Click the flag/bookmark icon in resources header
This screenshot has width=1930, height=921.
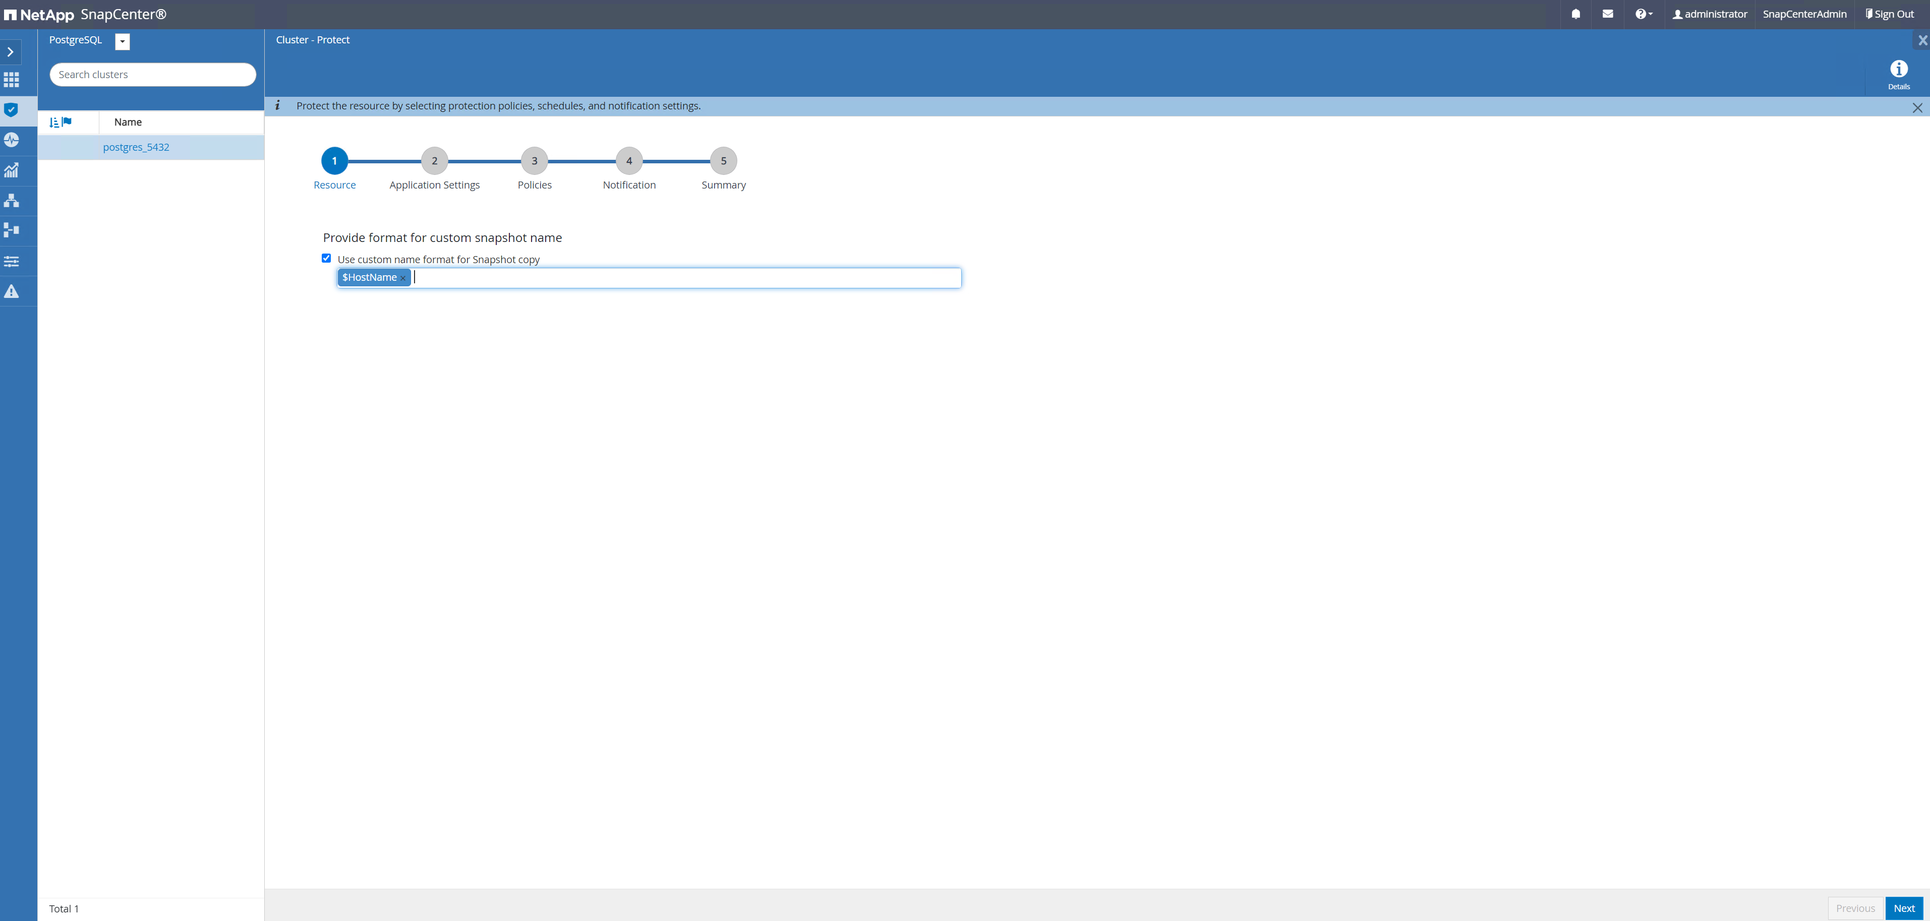(x=68, y=120)
